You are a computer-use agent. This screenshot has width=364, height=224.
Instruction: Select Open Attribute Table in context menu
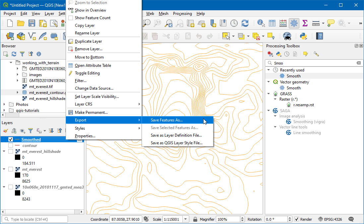[x=93, y=66]
